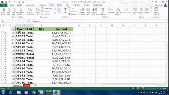
Task: Click Refresh All button
Action: point(38,12)
